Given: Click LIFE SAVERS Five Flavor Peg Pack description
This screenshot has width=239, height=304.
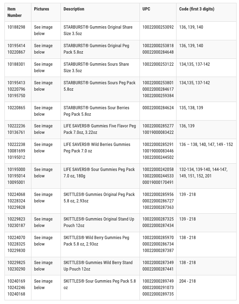Looking at the screenshot, I should 100,129.
